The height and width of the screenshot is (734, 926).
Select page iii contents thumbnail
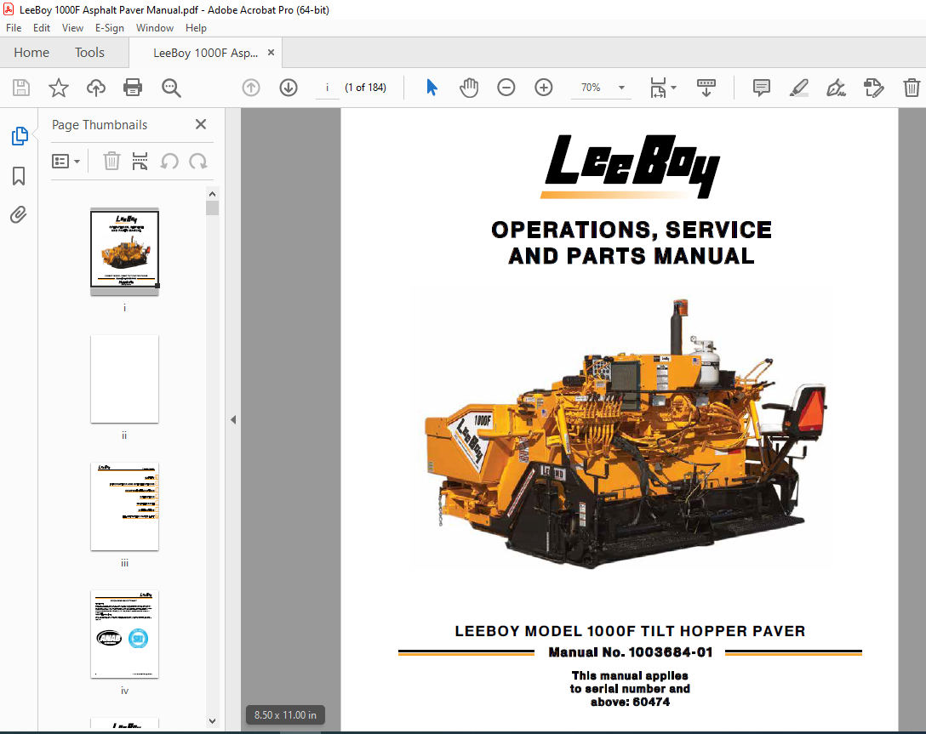coord(124,506)
